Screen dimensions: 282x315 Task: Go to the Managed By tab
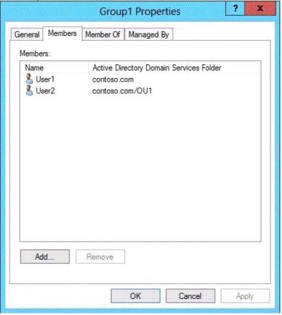[x=149, y=34]
